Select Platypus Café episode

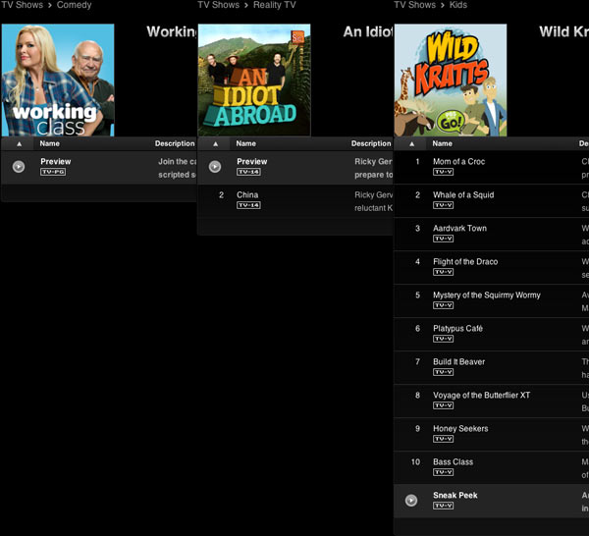tap(457, 329)
